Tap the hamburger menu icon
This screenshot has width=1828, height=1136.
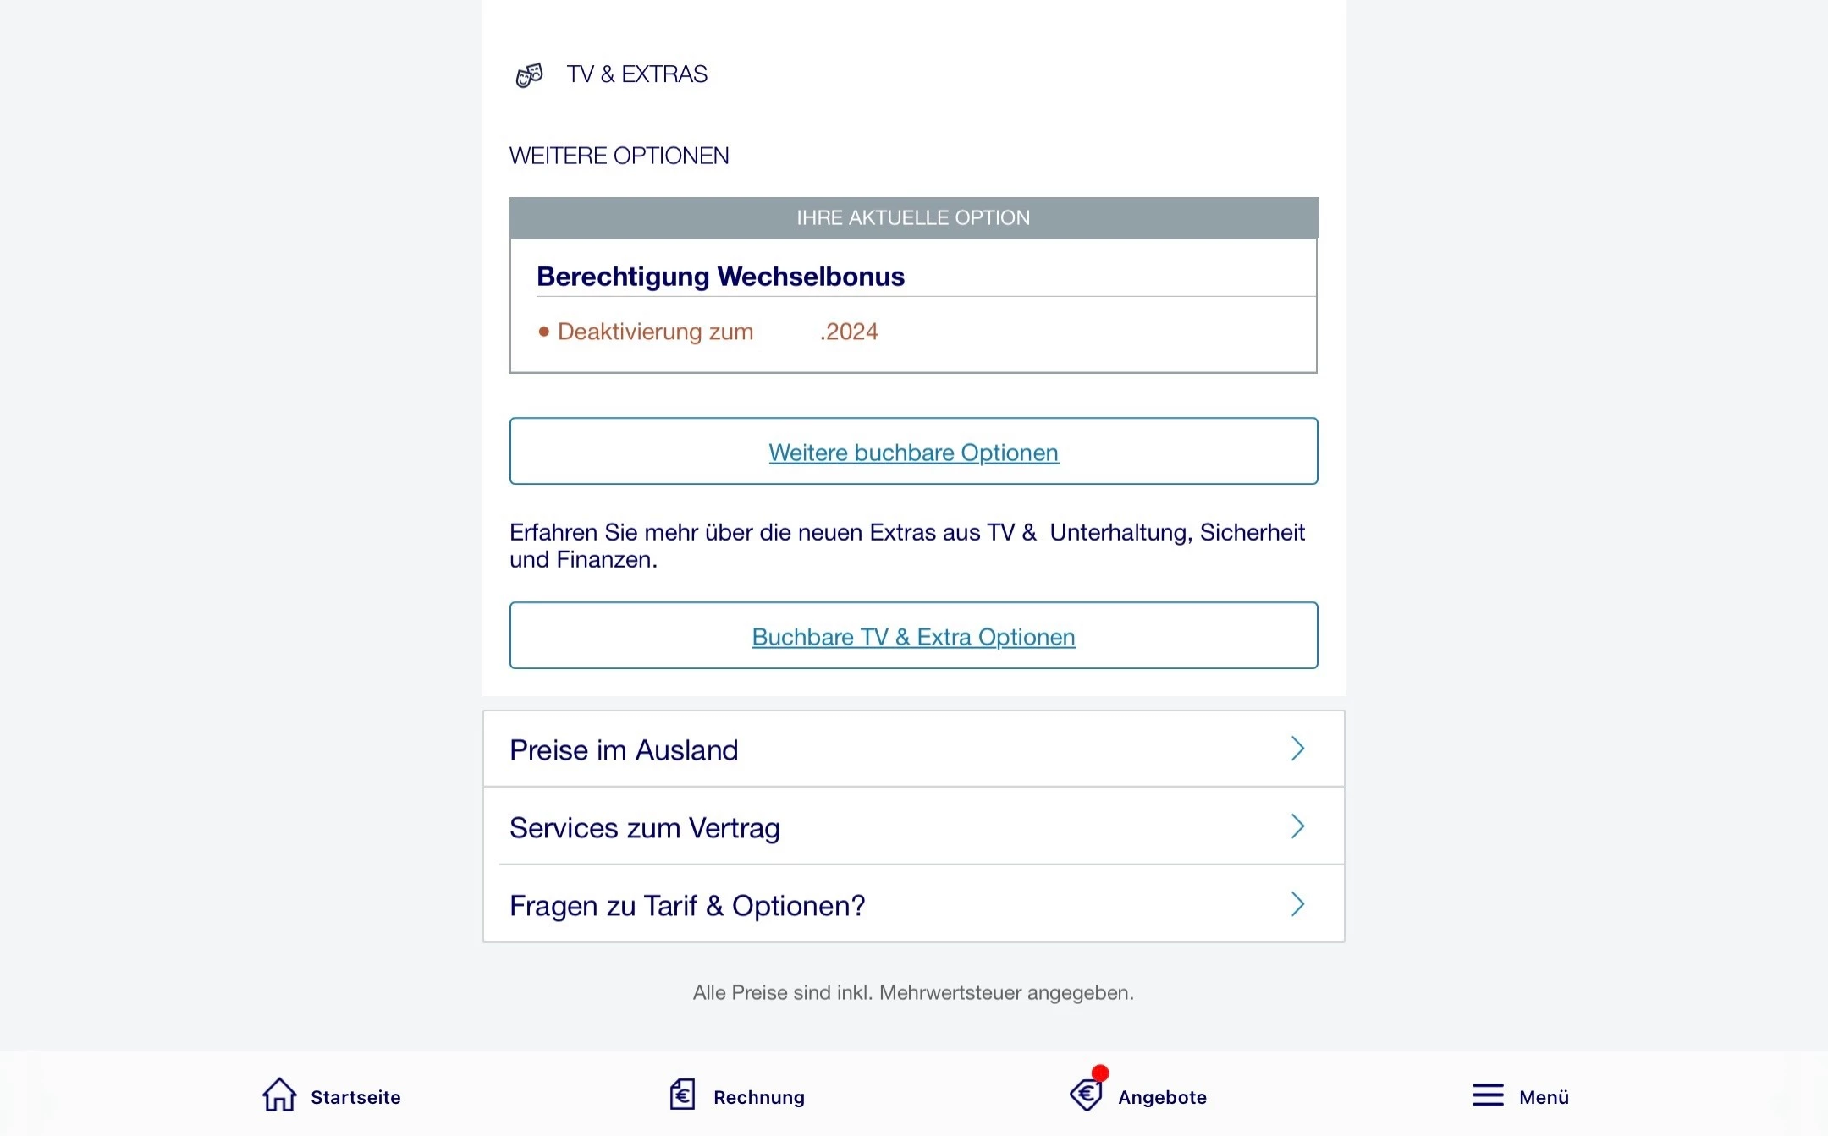(1488, 1095)
